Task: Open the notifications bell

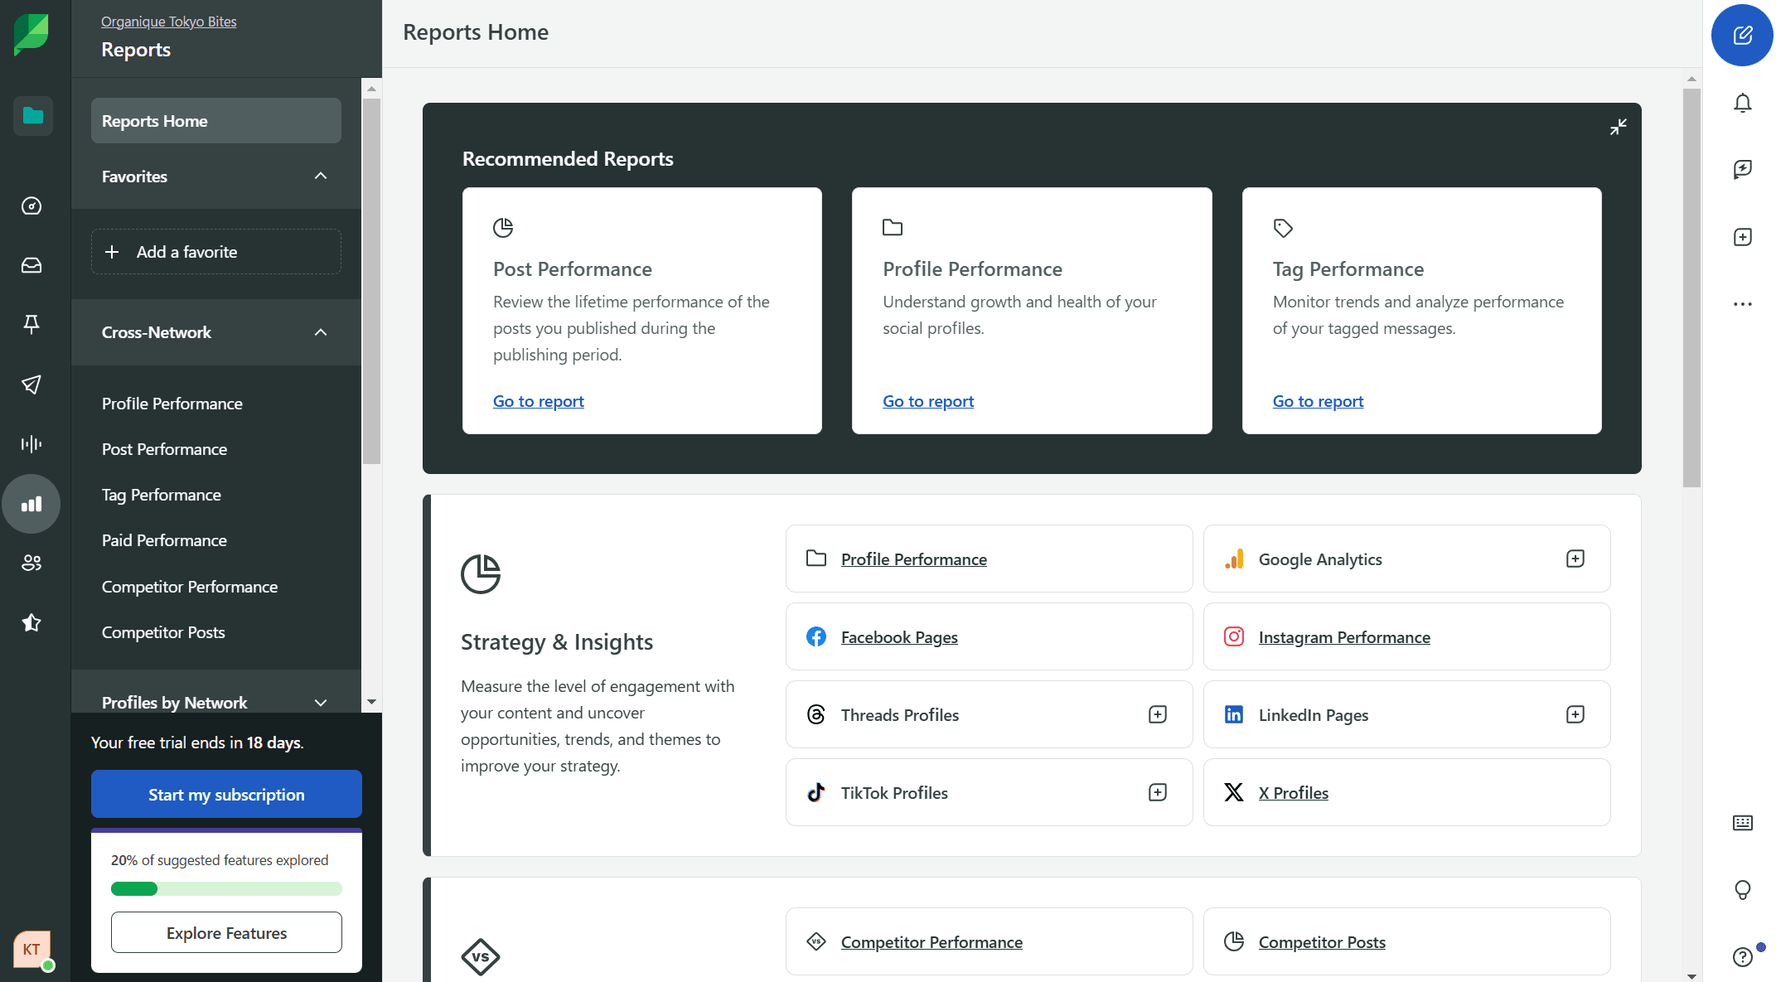Action: click(1742, 103)
